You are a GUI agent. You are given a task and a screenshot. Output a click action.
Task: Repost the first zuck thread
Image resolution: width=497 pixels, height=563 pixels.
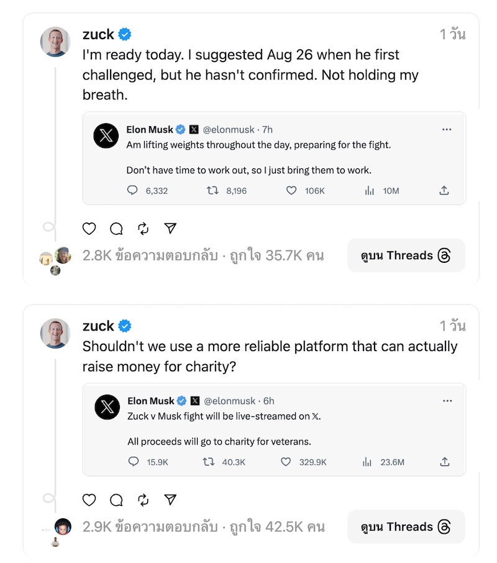(x=144, y=229)
